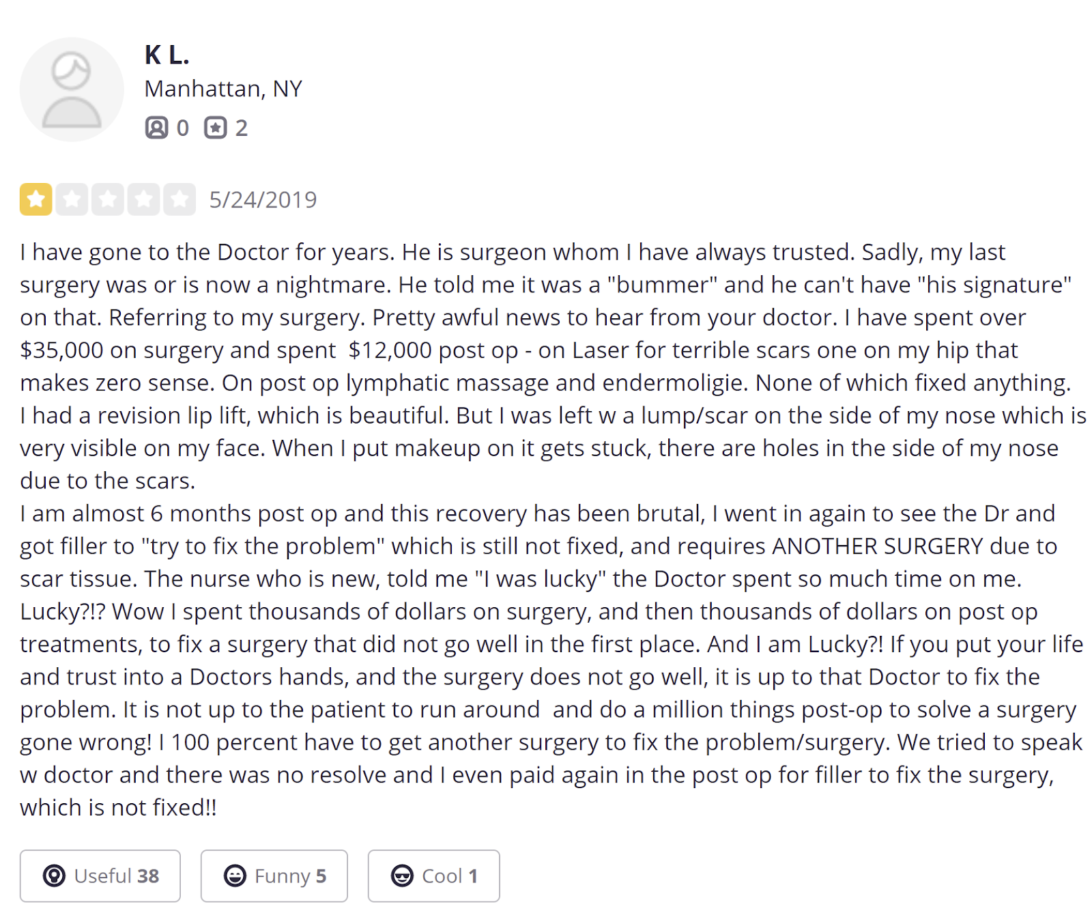The height and width of the screenshot is (909, 1092).
Task: Click the default profile avatar picture
Action: pyautogui.click(x=72, y=89)
